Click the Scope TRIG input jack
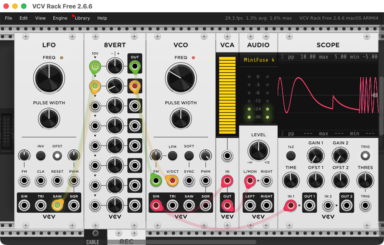The height and width of the screenshot is (245, 384). pyautogui.click(x=365, y=205)
